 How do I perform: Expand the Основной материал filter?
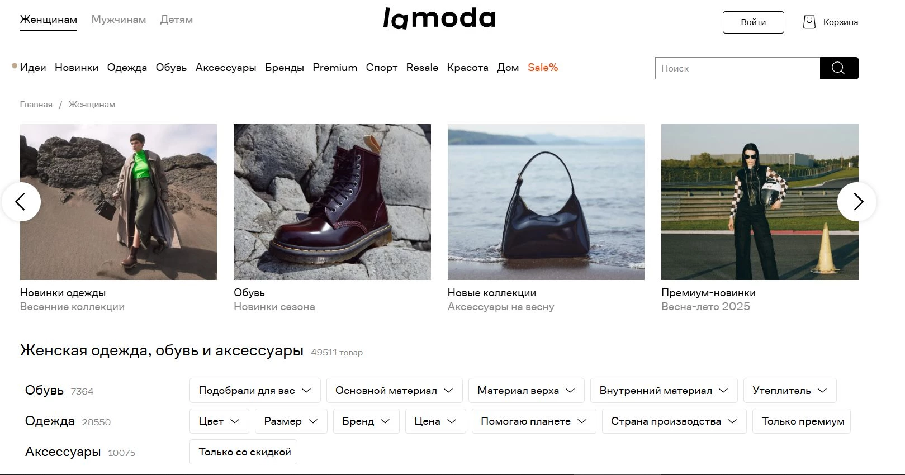tap(394, 391)
